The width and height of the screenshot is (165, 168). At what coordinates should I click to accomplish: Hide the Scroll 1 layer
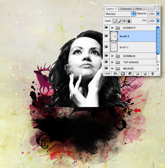pyautogui.click(x=106, y=47)
